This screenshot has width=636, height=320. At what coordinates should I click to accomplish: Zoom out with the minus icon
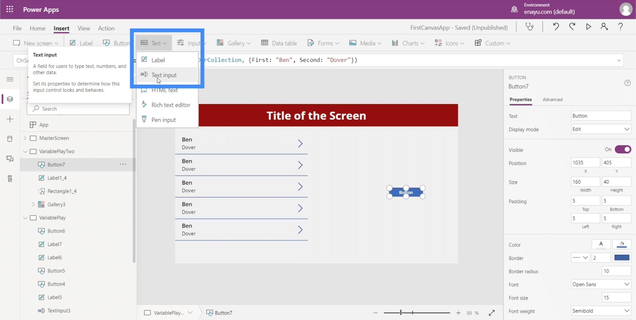376,313
